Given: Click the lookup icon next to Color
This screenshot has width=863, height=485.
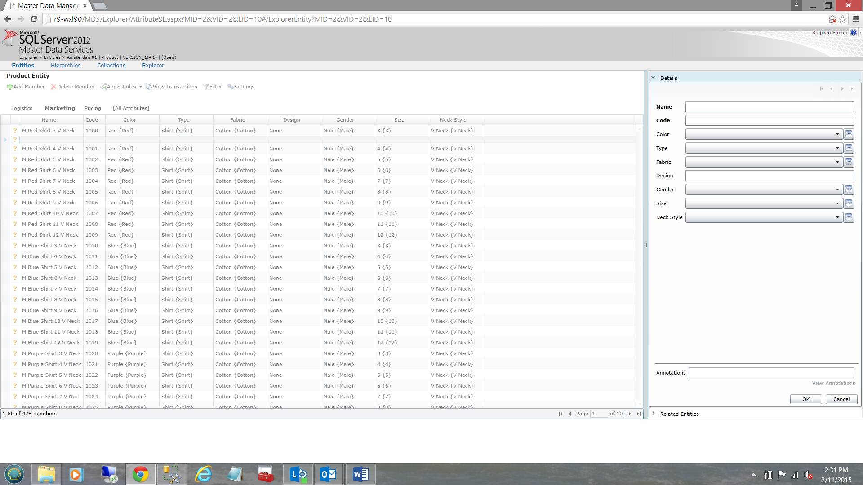Looking at the screenshot, I should (x=849, y=134).
